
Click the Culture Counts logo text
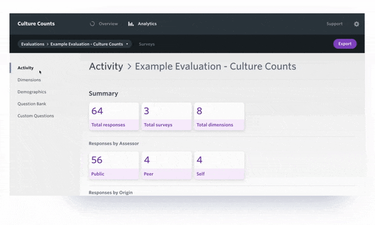pos(36,24)
